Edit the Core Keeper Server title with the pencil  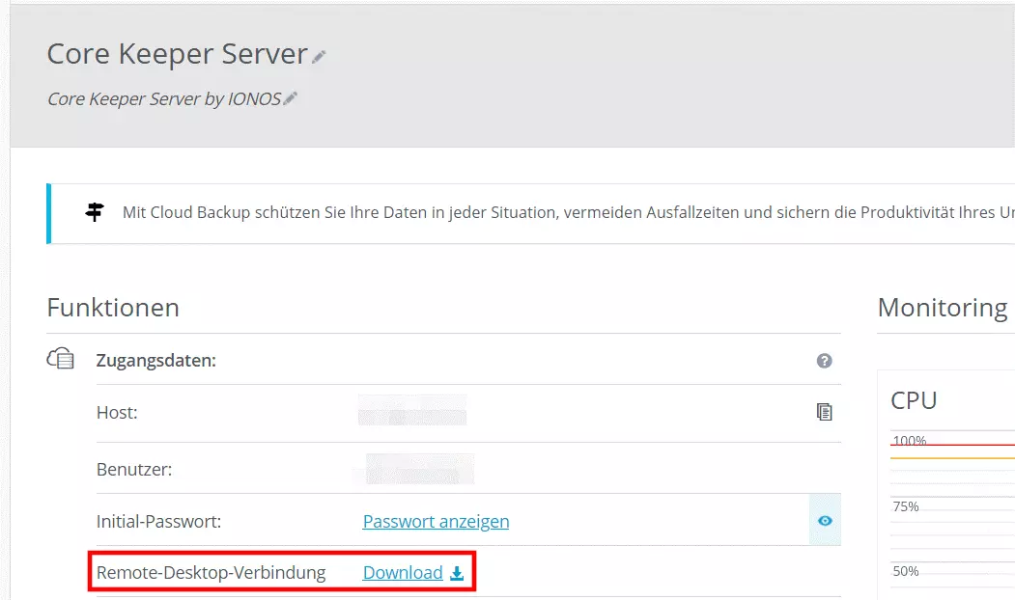click(319, 57)
